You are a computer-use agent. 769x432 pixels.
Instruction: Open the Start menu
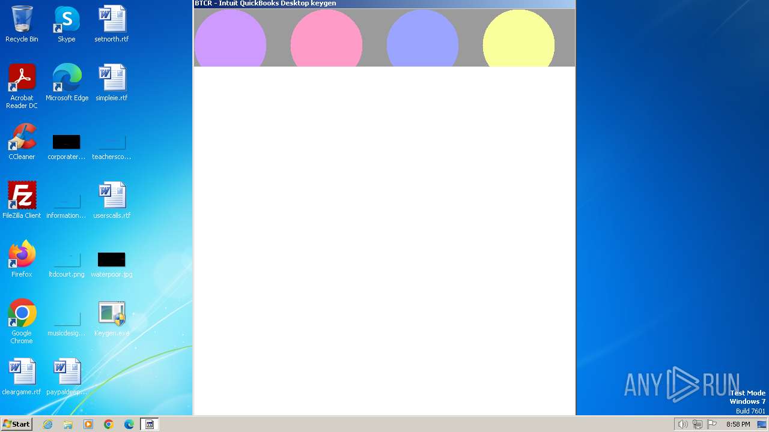coord(16,424)
